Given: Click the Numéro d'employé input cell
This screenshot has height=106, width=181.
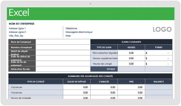Looking at the screenshot, I should click(63, 47).
